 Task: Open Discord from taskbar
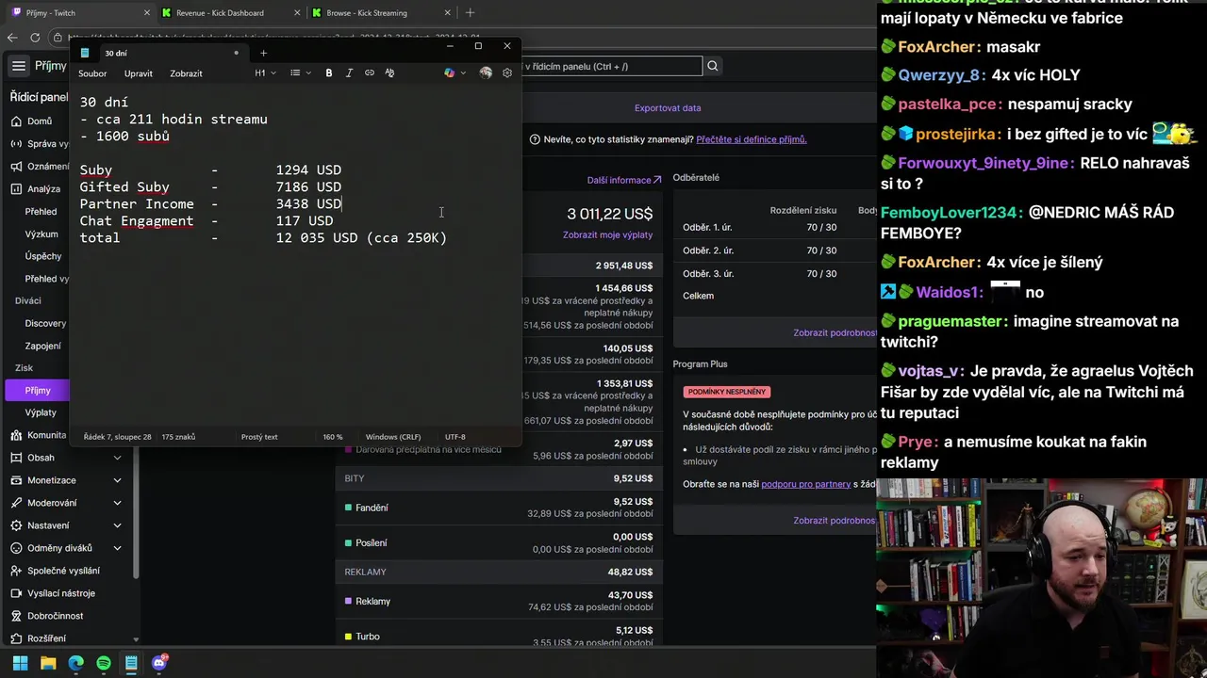(159, 663)
